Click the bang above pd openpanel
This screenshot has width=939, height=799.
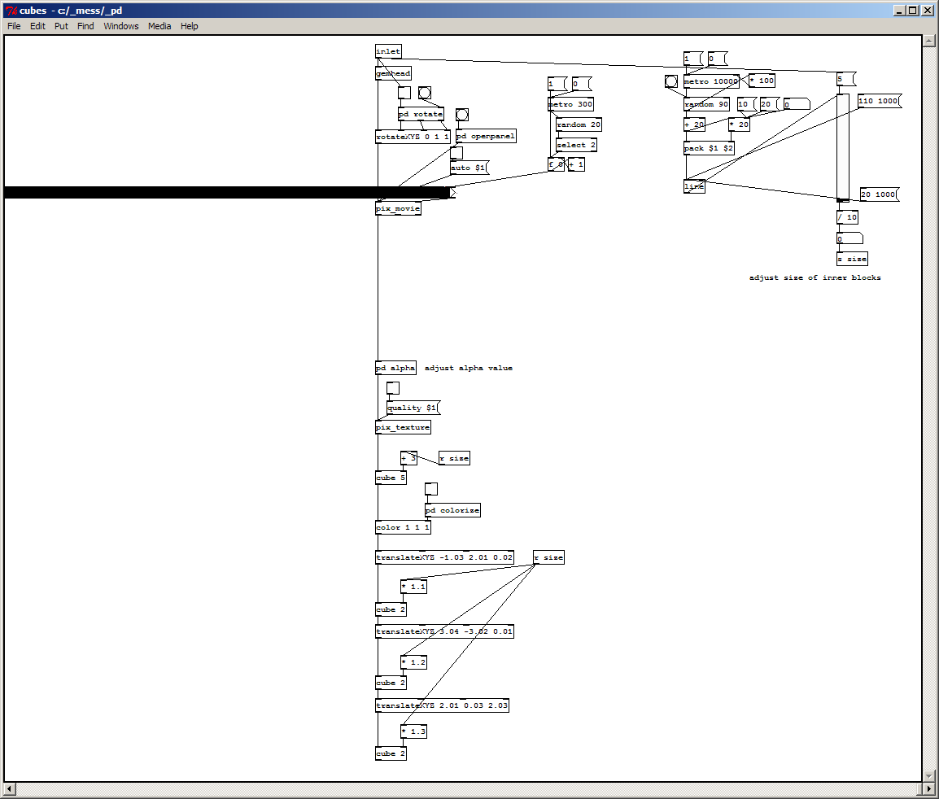click(x=461, y=115)
